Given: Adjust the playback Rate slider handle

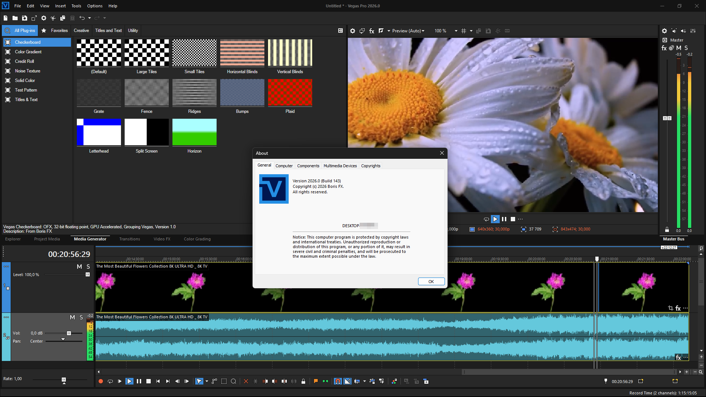Looking at the screenshot, I should point(64,379).
